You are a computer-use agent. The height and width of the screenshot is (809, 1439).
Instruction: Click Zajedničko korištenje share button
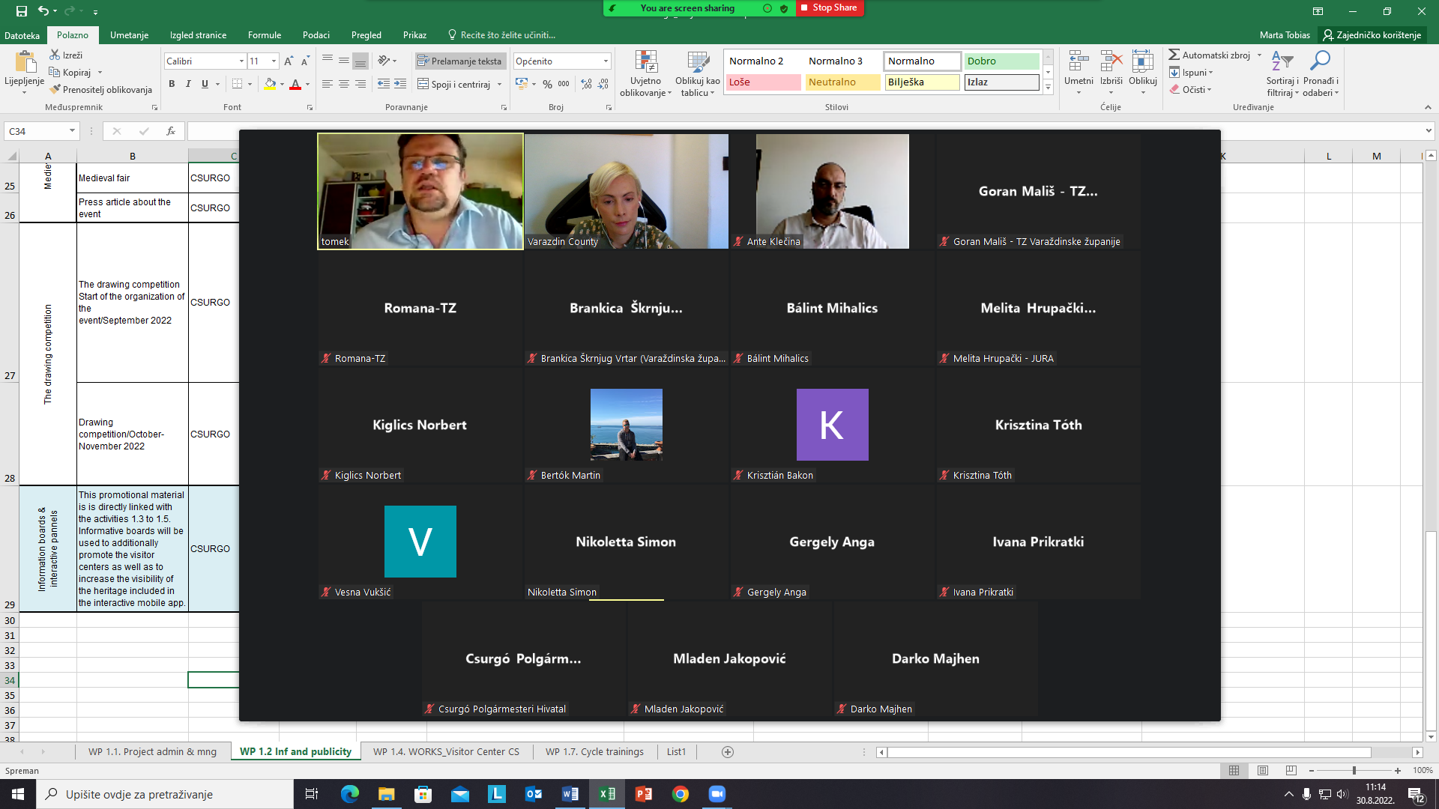1372,35
